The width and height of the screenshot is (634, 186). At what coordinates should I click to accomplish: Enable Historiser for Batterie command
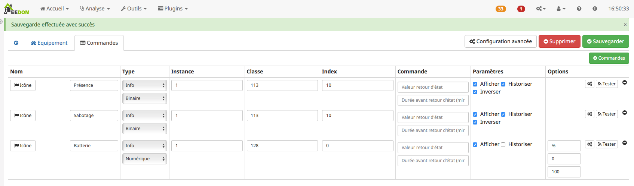(x=503, y=145)
